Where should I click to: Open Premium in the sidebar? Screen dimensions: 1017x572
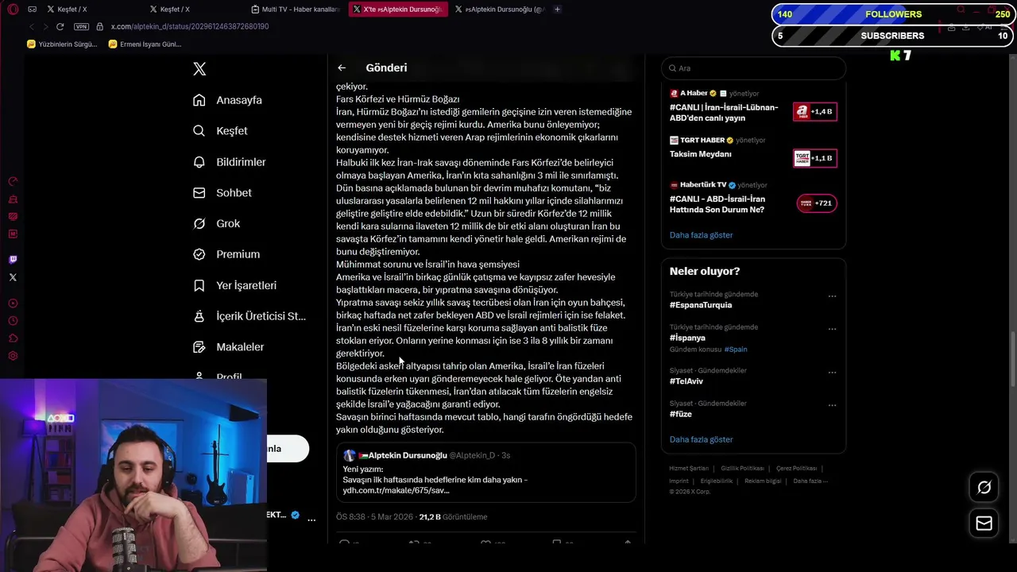(x=226, y=254)
